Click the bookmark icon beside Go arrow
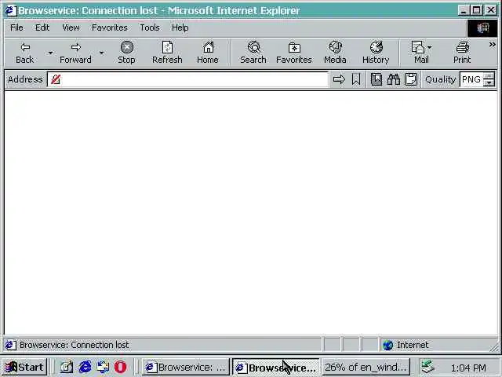Screen dimensions: 502x377 click(x=356, y=79)
